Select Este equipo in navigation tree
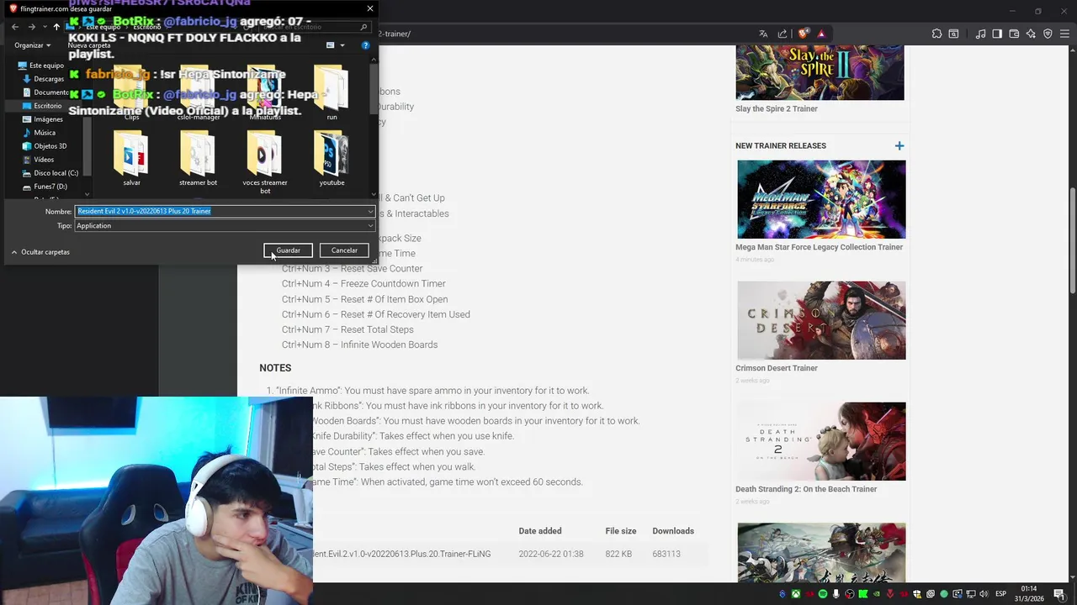 tap(40, 66)
